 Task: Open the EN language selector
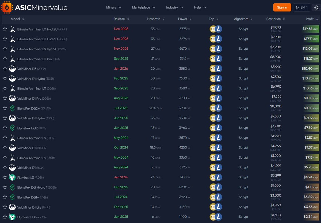tap(302, 7)
